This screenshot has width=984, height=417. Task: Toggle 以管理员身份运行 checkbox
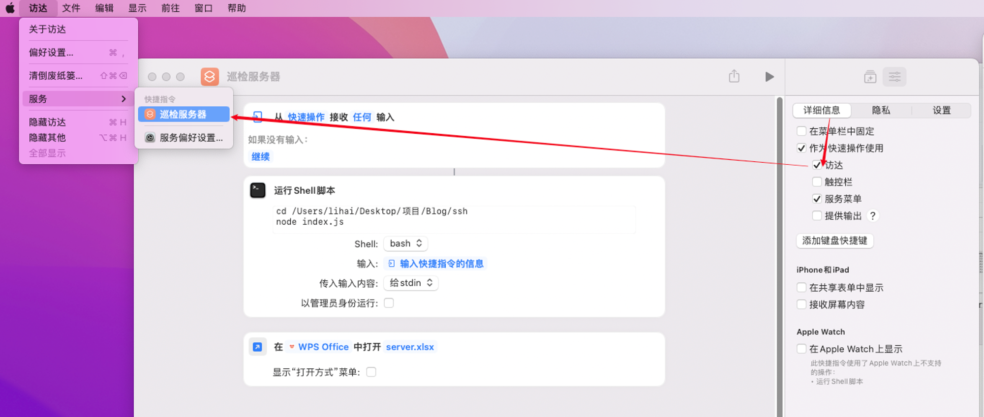tap(389, 303)
